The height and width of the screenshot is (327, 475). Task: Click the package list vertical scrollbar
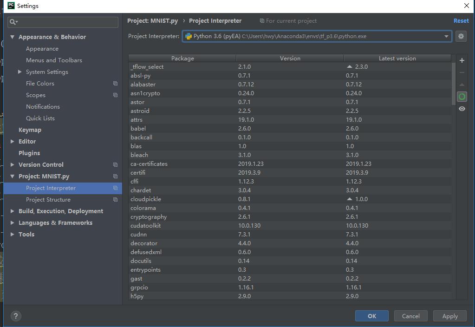(x=454, y=84)
